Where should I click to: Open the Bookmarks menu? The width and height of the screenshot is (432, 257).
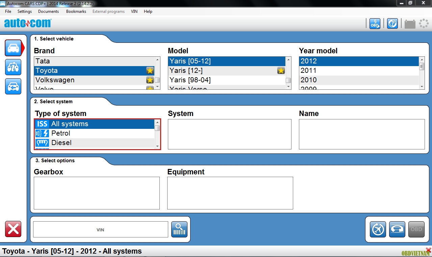pos(76,11)
